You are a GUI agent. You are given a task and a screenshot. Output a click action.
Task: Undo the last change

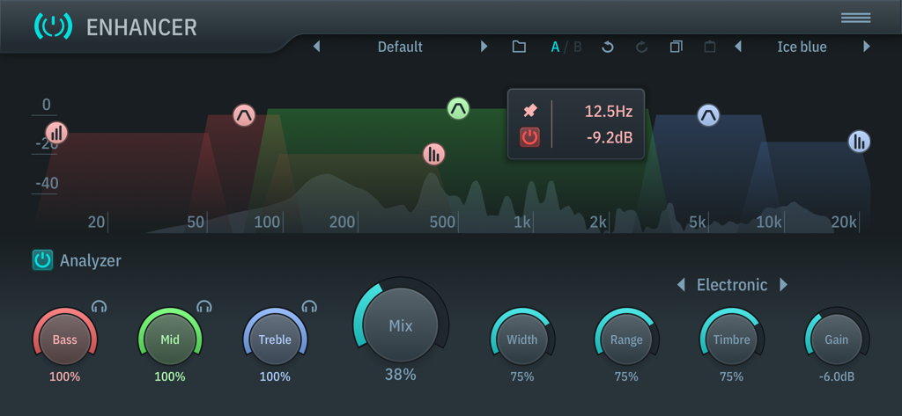pyautogui.click(x=608, y=47)
